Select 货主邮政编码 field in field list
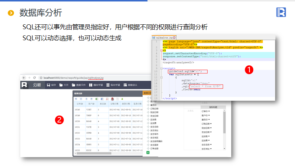Viewport: 295px width, 166px height. [x=156, y=141]
